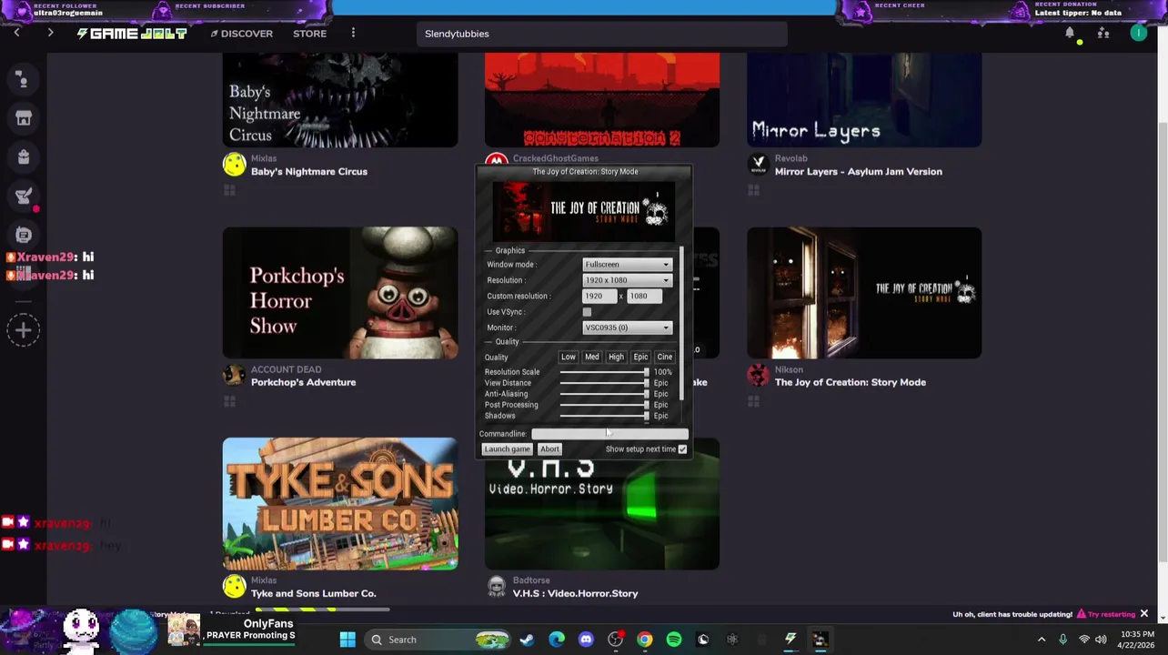
Task: Open Spotify from the taskbar
Action: coord(674,640)
